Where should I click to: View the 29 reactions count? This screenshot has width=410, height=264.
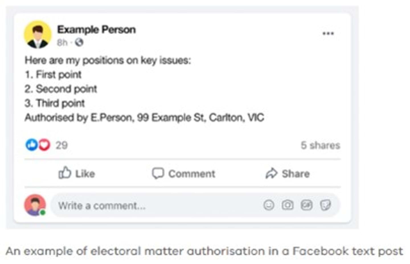pyautogui.click(x=61, y=145)
